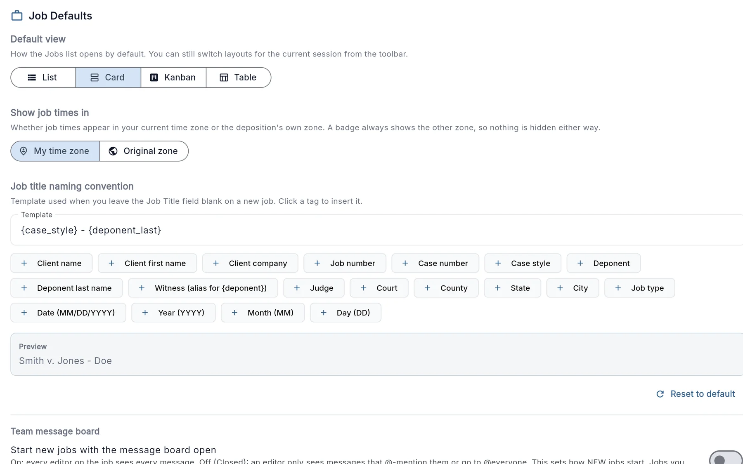Insert the Client company tag
Image resolution: width=743 pixels, height=464 pixels.
250,263
